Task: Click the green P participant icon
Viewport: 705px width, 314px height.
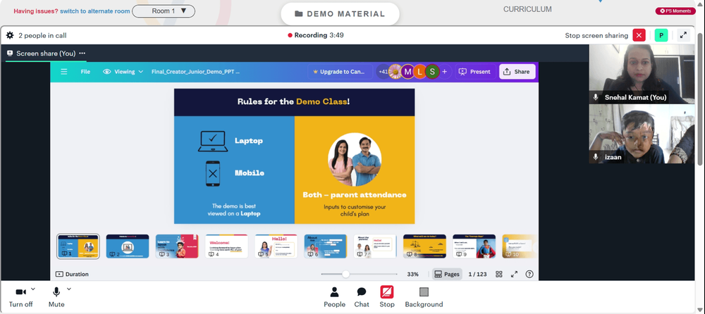Action: click(x=661, y=35)
